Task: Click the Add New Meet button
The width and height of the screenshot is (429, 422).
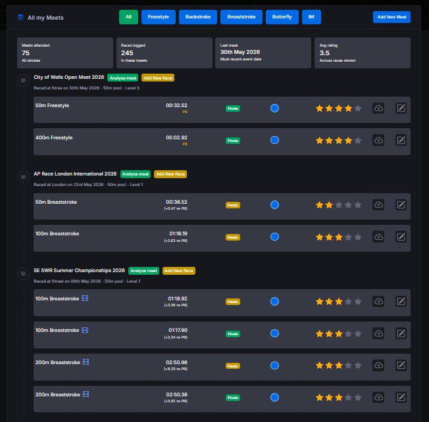Action: point(391,17)
